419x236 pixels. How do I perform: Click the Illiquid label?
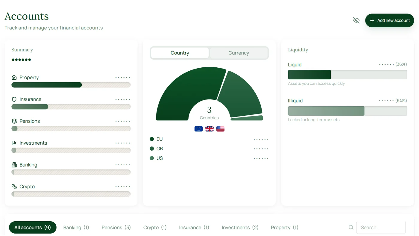(295, 101)
